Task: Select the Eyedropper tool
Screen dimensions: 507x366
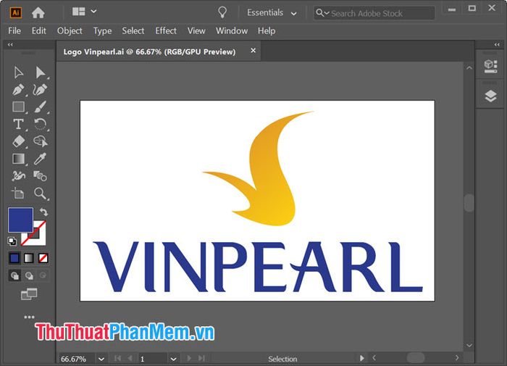Action: 40,159
